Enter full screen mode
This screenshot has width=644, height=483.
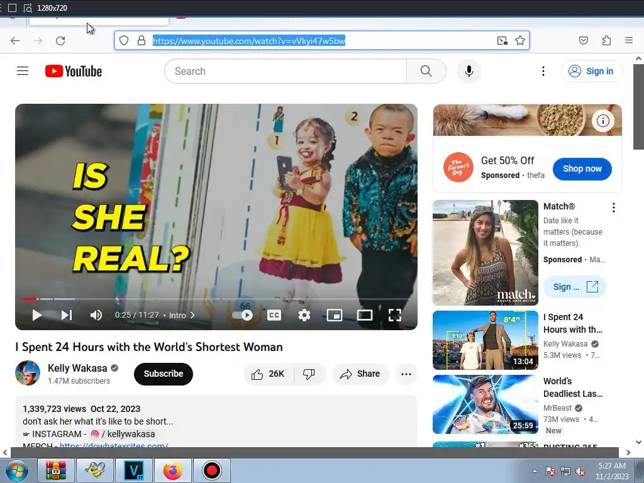395,315
